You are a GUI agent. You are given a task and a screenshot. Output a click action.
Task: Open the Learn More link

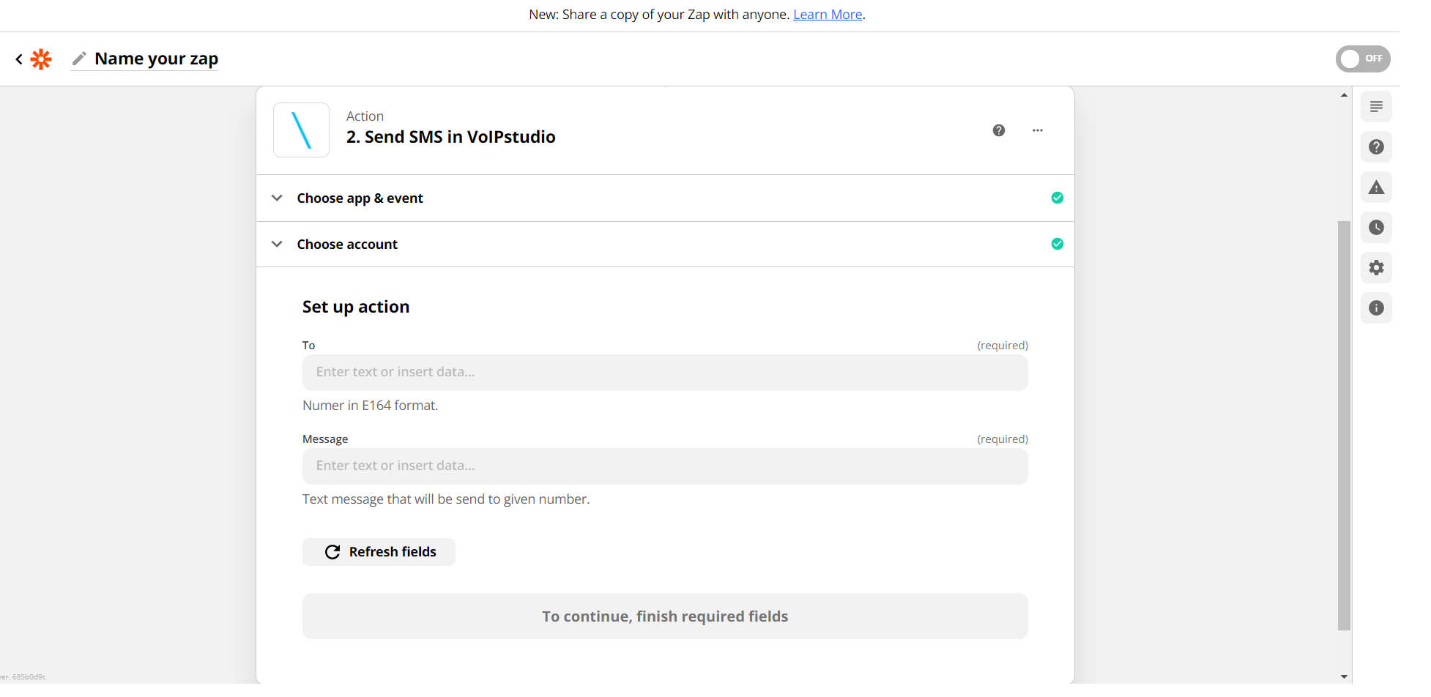828,14
